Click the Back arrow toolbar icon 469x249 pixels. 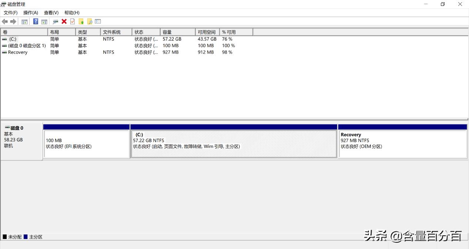point(5,21)
